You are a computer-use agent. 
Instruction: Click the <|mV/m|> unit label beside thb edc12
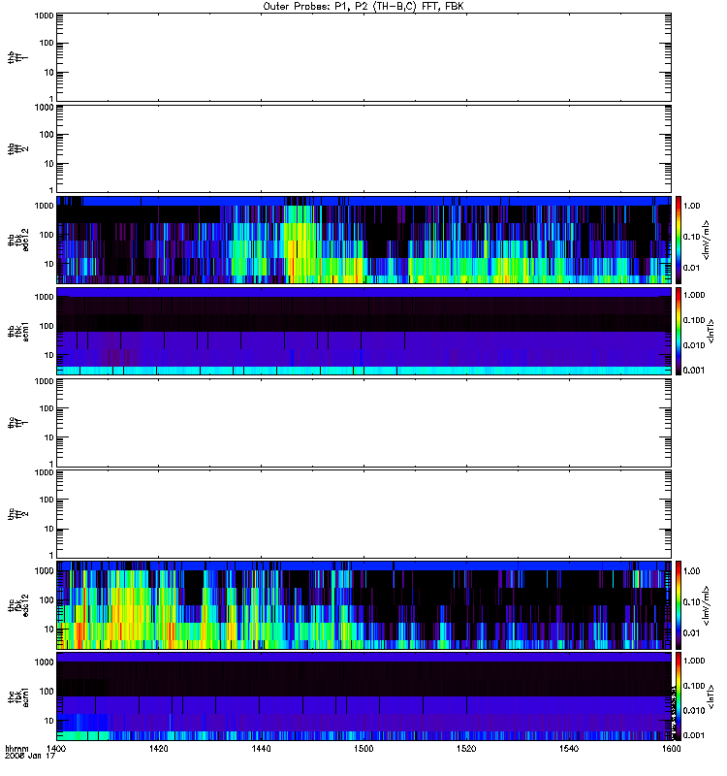706,240
